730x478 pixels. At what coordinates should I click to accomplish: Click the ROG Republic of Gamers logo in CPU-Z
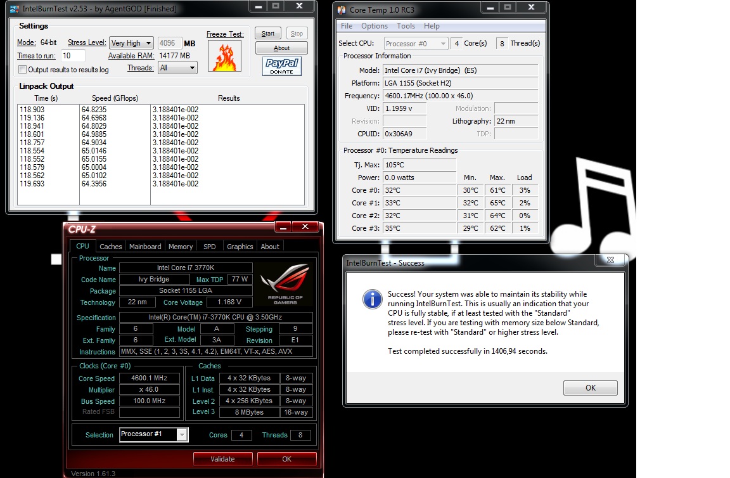point(286,284)
